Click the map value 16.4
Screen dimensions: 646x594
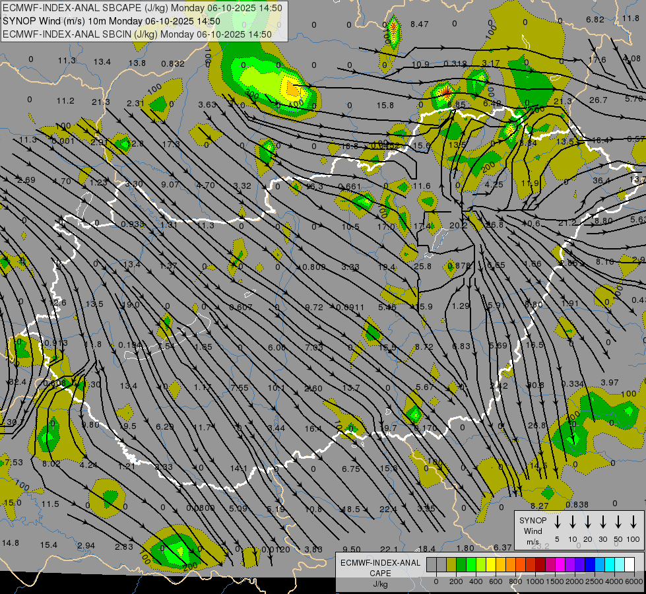[x=313, y=429]
